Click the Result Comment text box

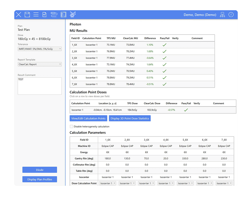[40, 86]
